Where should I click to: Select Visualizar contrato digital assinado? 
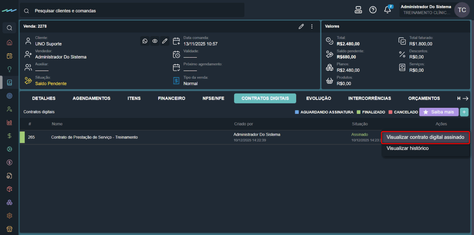(x=425, y=137)
